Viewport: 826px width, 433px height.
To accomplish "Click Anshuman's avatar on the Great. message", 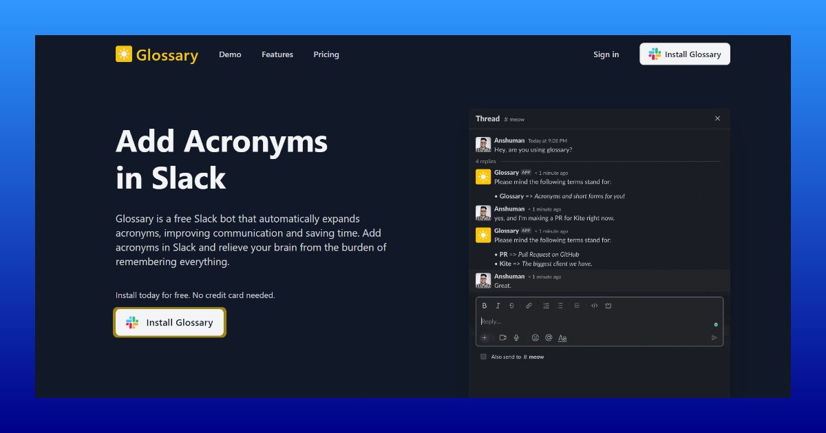I will click(x=483, y=280).
